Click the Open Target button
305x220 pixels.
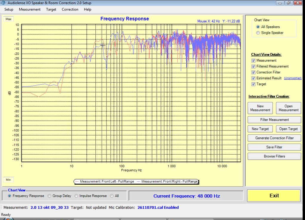288,129
